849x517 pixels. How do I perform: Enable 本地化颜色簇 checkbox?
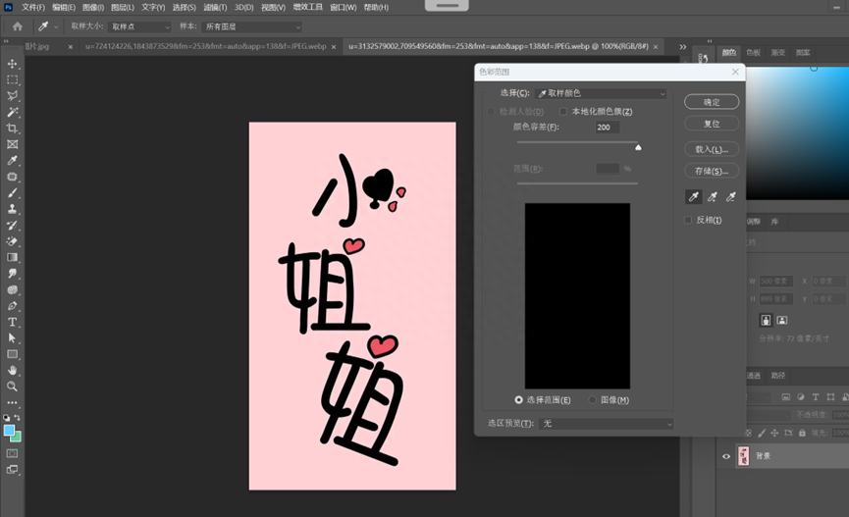click(563, 112)
